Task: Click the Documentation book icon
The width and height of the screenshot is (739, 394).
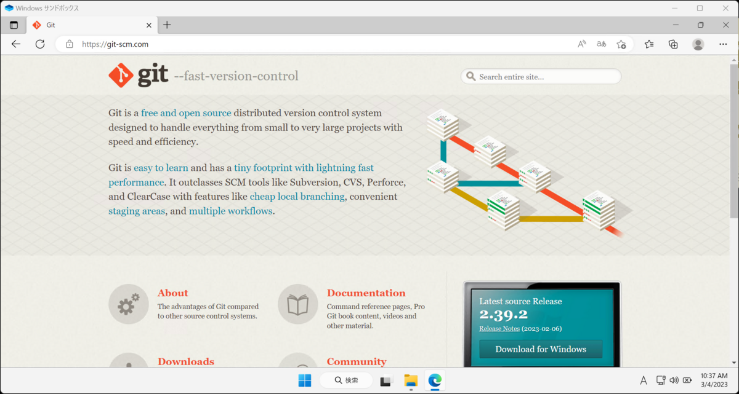Action: coord(298,304)
